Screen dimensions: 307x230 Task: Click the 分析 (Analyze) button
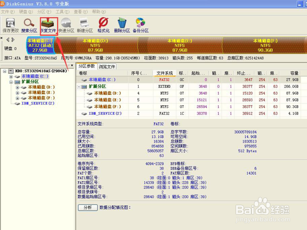(88, 208)
